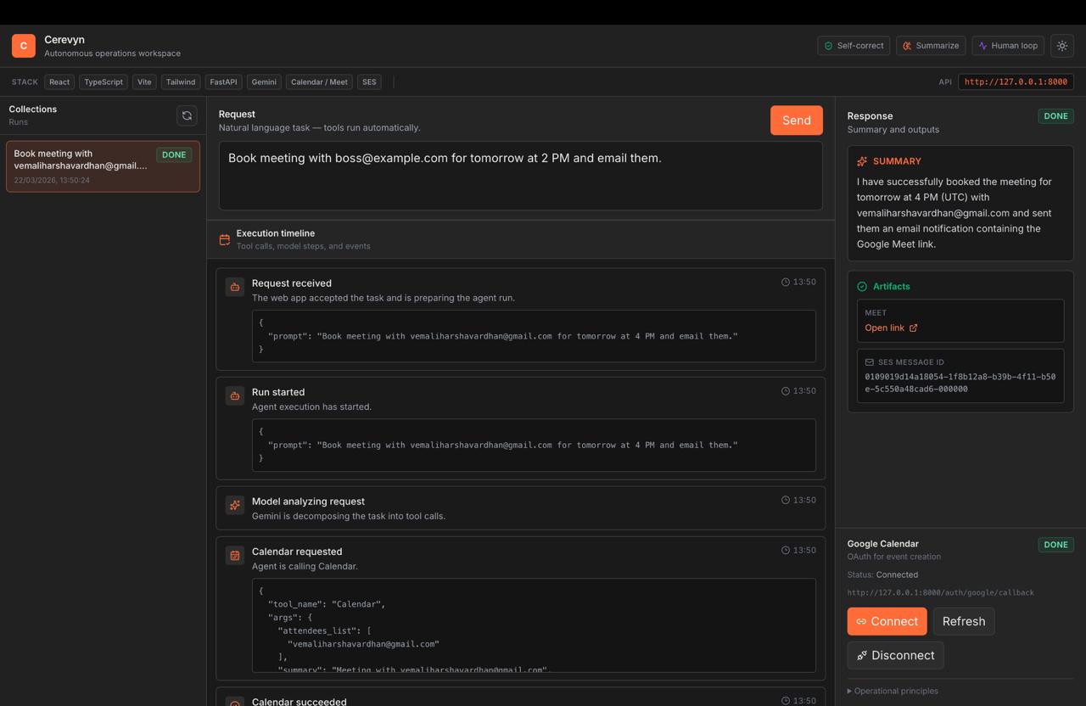Click the clock icon on Request received row
Viewport: 1086px width, 706px height.
(x=786, y=282)
